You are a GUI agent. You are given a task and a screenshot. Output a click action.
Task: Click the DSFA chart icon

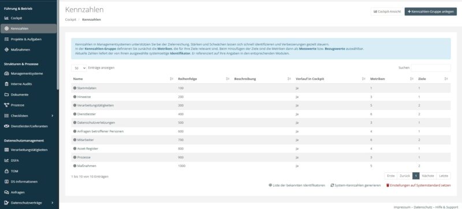(x=6, y=161)
